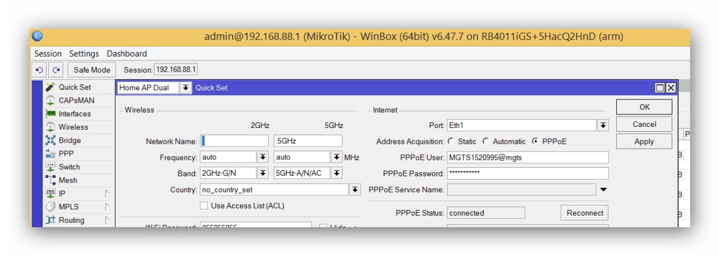This screenshot has width=719, height=256.
Task: Click WinBox app icon in title bar
Action: click(37, 36)
